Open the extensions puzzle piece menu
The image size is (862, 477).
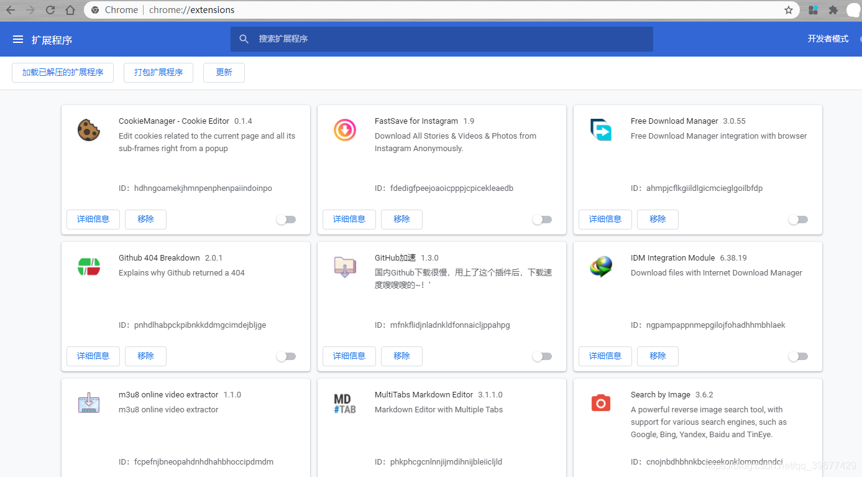[x=833, y=10]
